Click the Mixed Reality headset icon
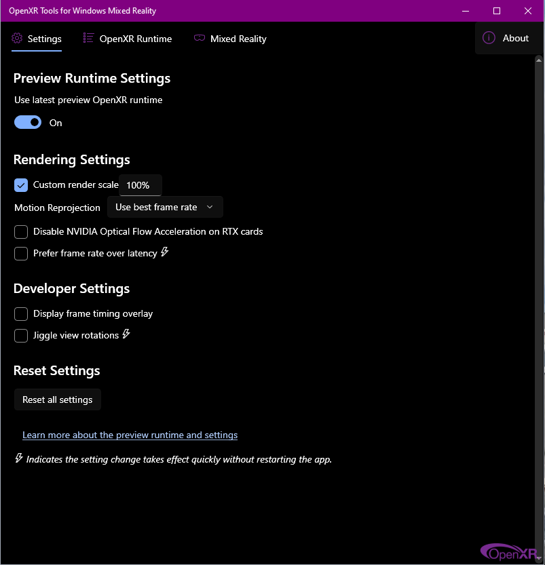The height and width of the screenshot is (565, 545). click(x=200, y=38)
